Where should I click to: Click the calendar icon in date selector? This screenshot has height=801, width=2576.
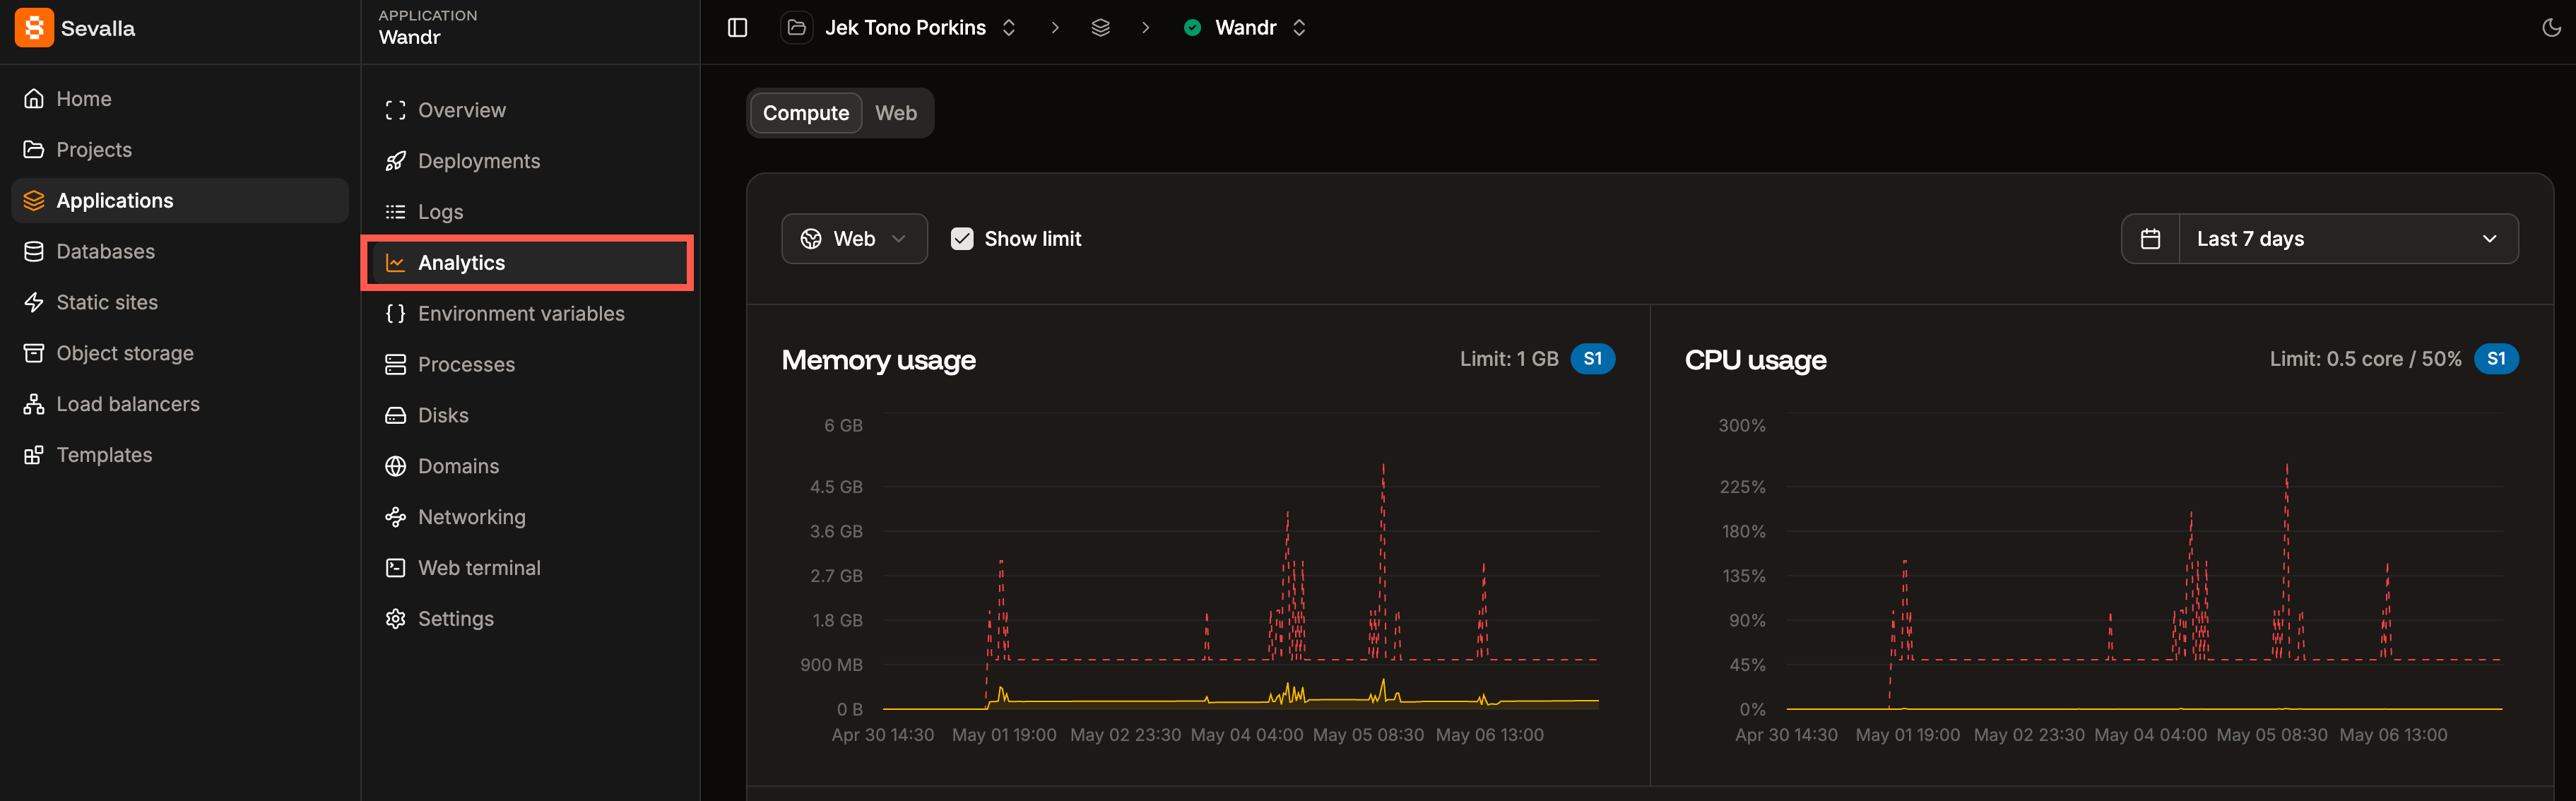[x=2151, y=240]
